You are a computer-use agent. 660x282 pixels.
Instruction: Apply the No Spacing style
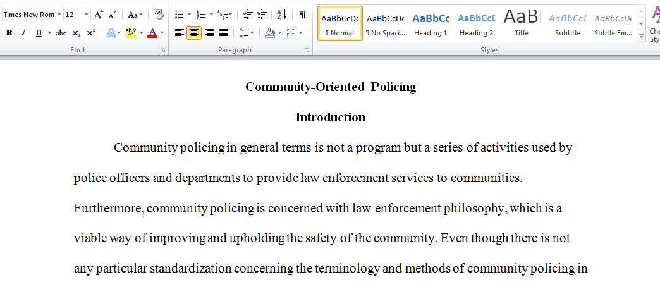(385, 23)
